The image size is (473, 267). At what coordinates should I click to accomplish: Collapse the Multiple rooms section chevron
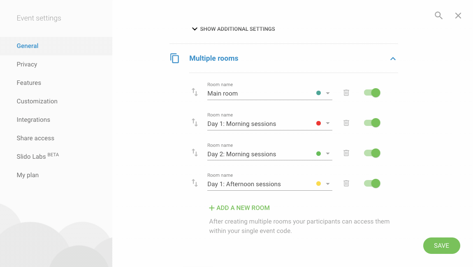(x=393, y=59)
